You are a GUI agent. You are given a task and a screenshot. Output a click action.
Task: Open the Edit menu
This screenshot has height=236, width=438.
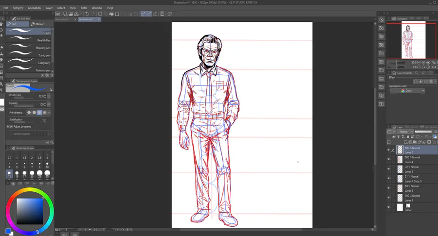[6, 8]
